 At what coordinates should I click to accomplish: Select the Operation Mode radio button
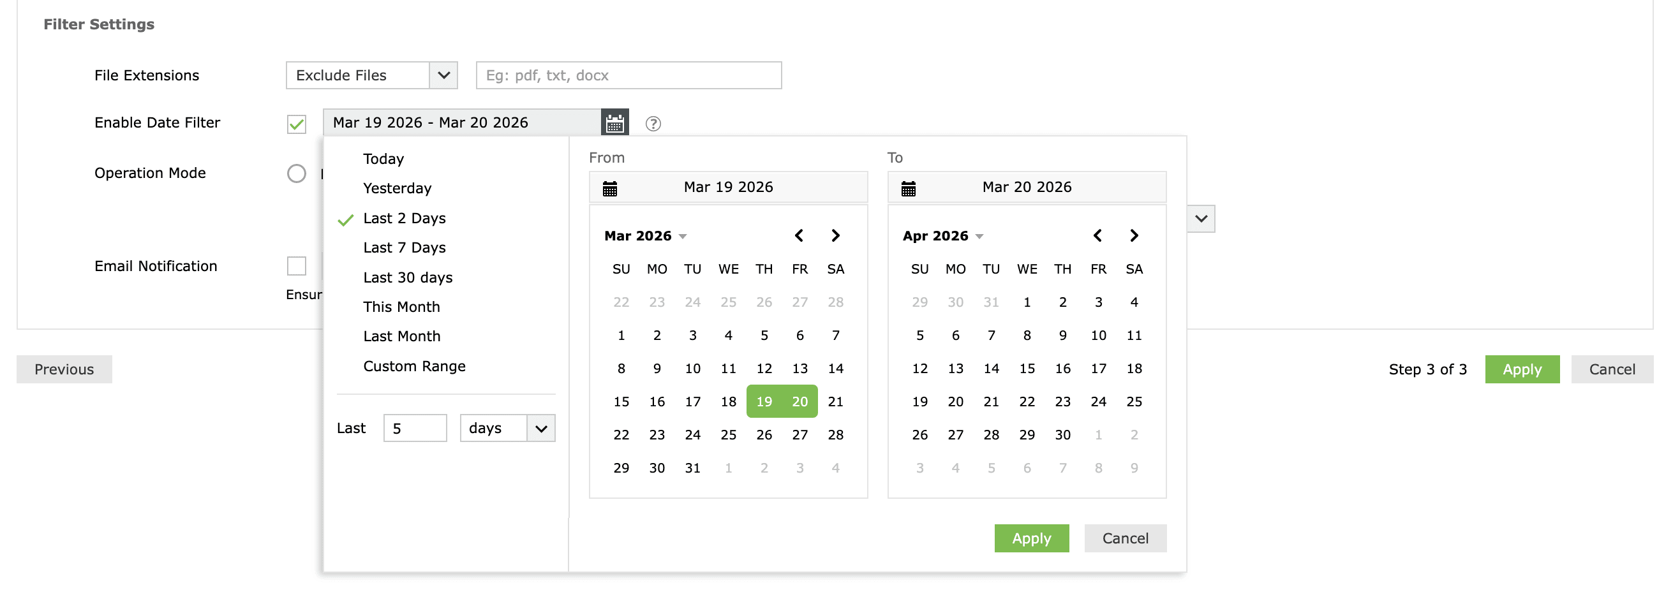point(297,173)
